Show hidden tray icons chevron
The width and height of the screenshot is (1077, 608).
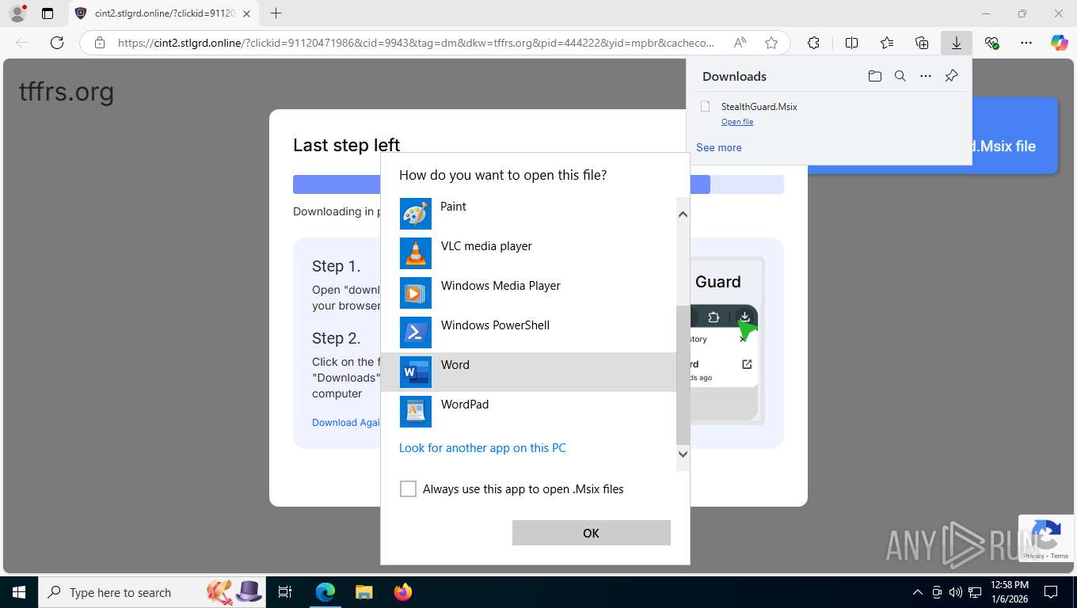click(918, 592)
